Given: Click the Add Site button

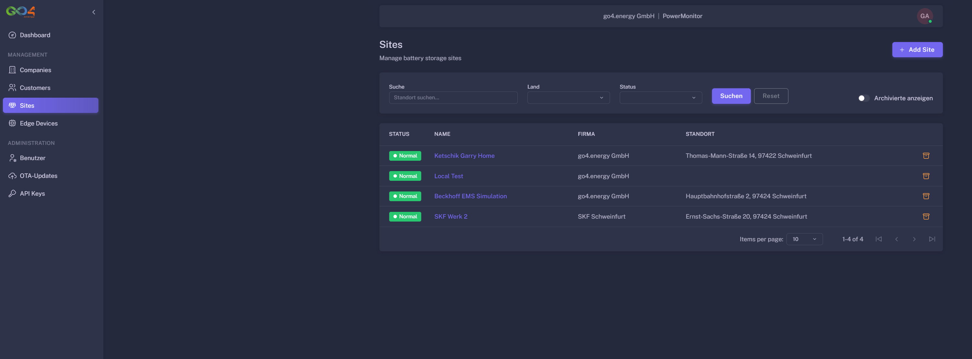Looking at the screenshot, I should 917,49.
